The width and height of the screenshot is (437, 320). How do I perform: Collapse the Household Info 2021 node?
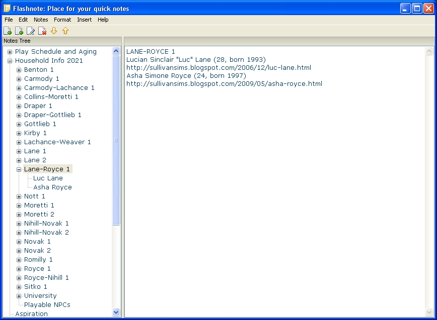[x=10, y=61]
